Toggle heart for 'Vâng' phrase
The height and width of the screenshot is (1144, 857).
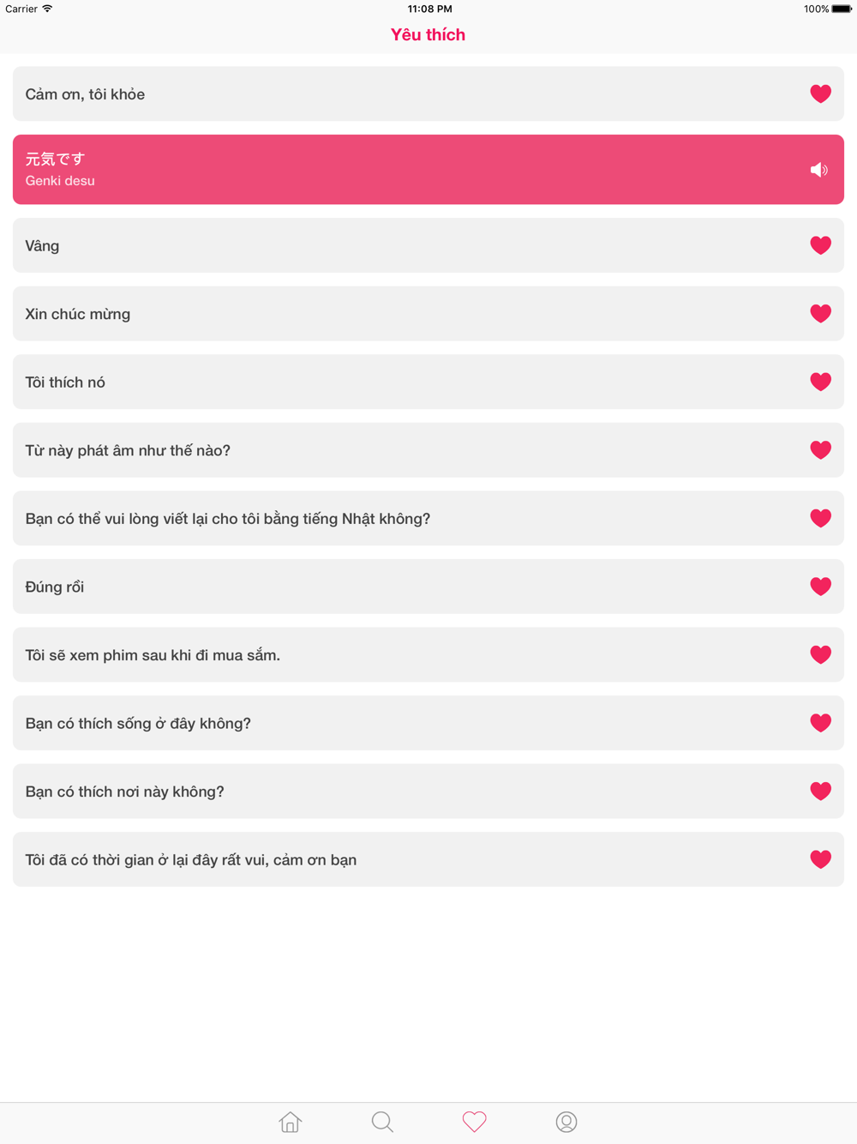click(x=821, y=245)
